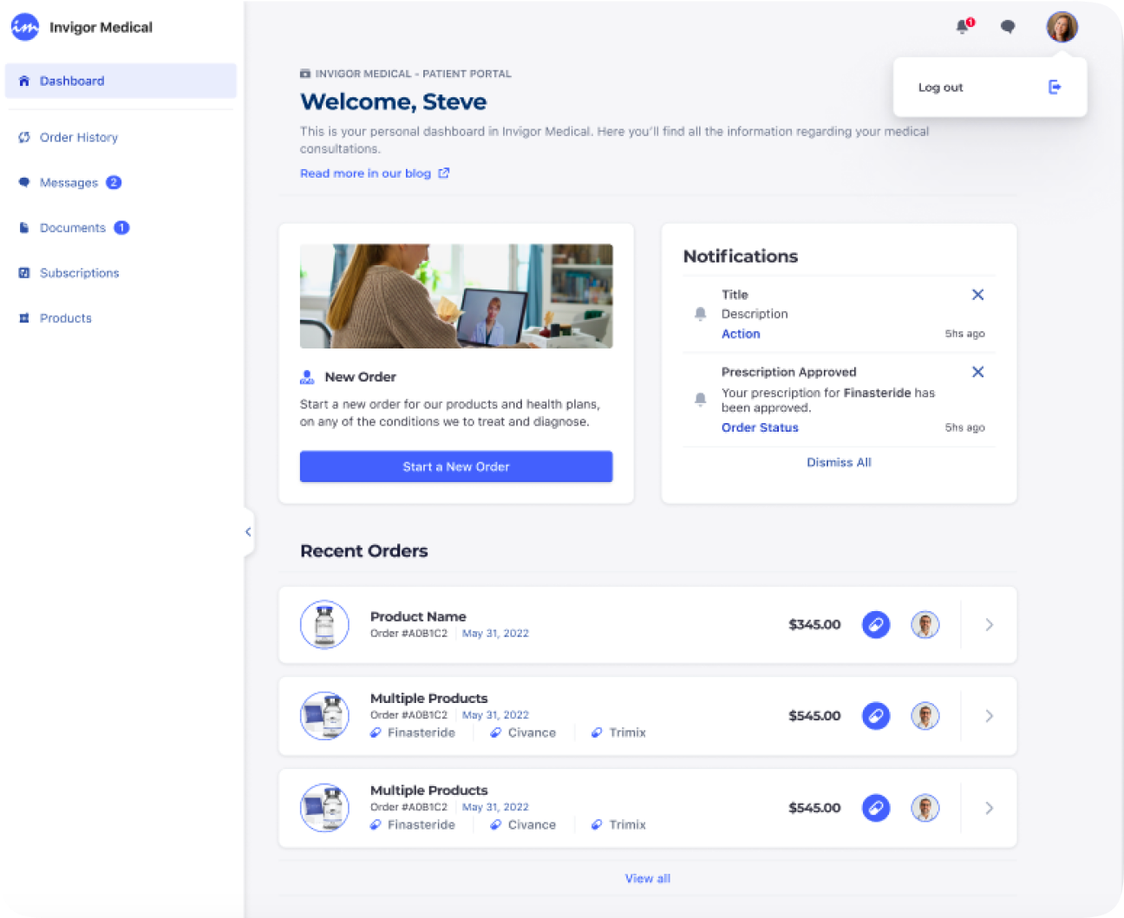Go to Dashboard in sidebar
1124x918 pixels.
click(x=121, y=81)
